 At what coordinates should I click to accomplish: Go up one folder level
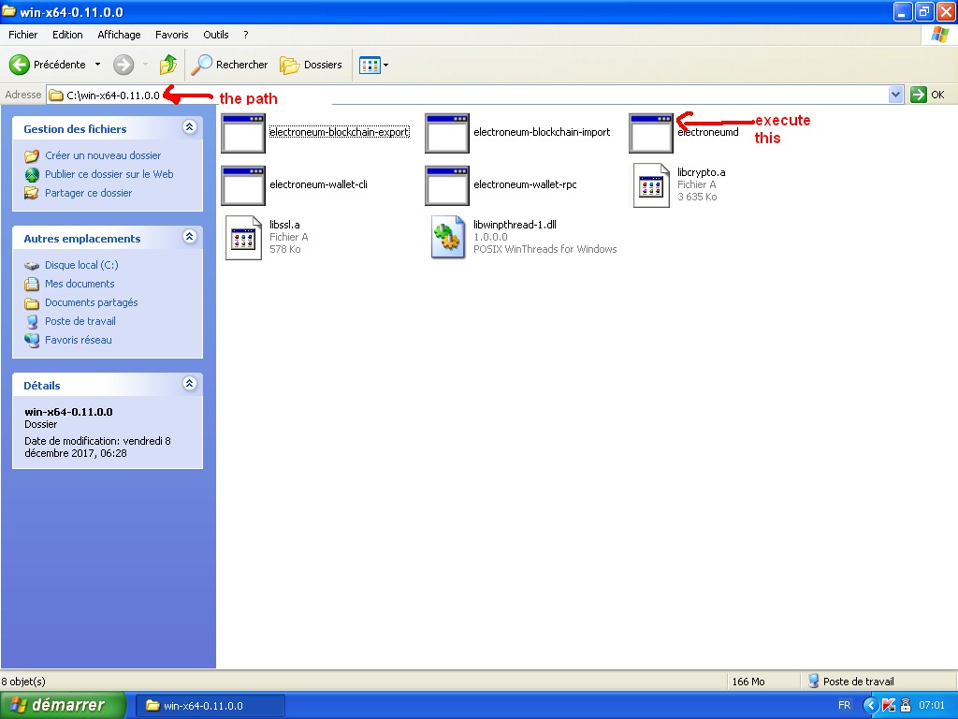pos(168,65)
